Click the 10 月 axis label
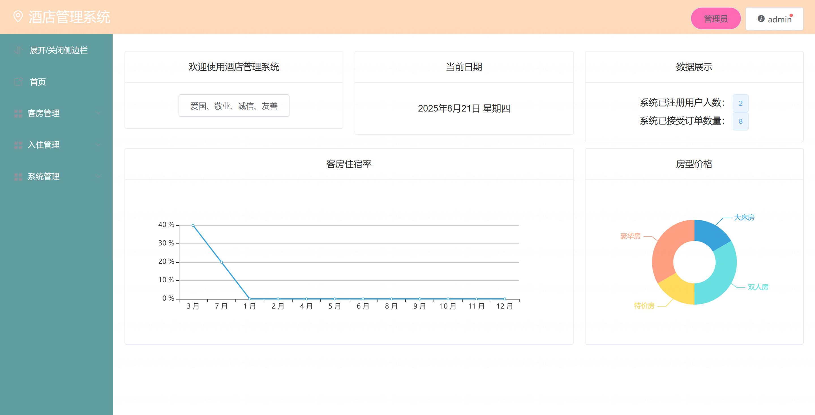 tap(448, 306)
